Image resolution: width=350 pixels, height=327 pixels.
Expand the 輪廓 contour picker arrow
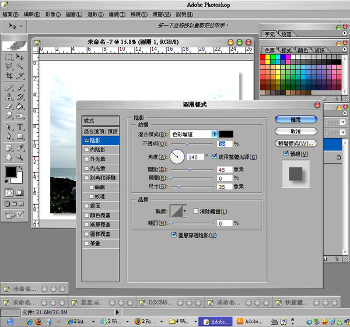pos(185,211)
